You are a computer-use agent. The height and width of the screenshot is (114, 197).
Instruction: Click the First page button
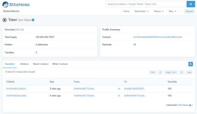tap(153, 72)
